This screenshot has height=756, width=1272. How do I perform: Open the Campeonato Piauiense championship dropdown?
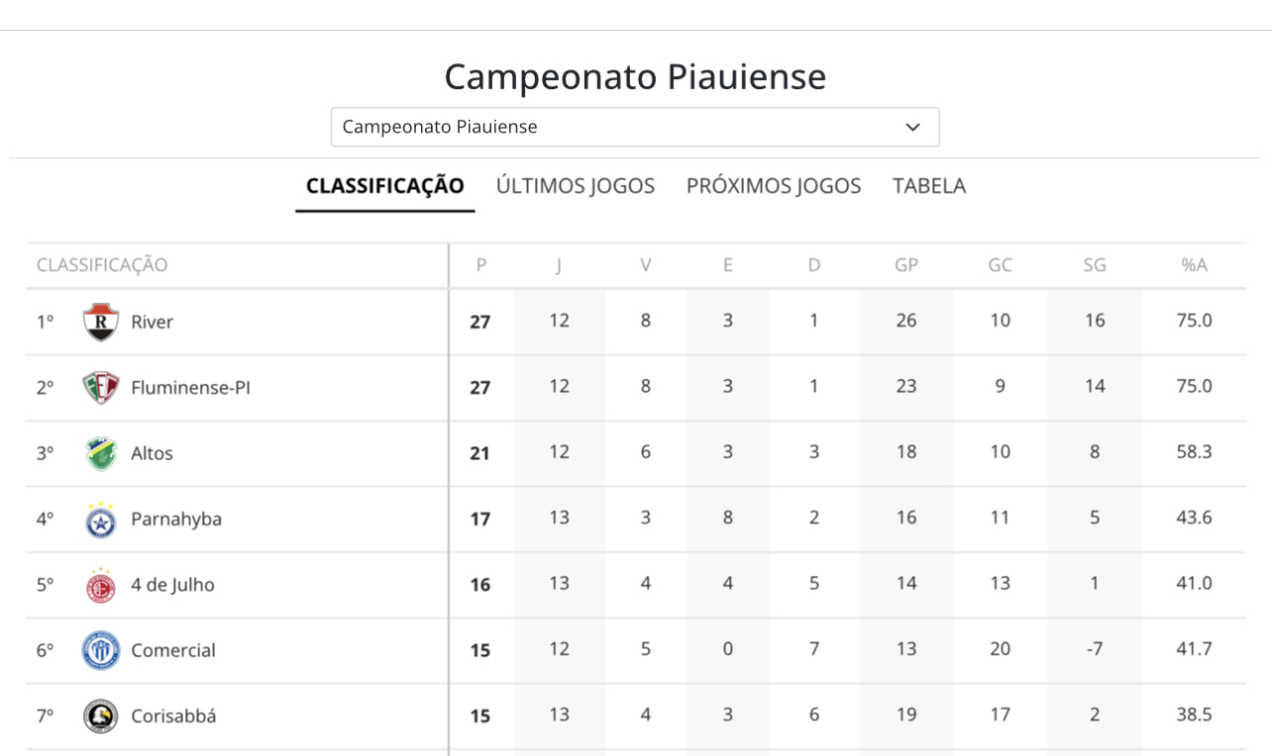(635, 127)
